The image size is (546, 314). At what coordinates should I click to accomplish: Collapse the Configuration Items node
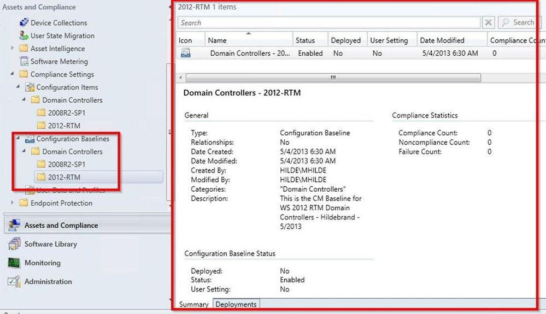point(18,86)
